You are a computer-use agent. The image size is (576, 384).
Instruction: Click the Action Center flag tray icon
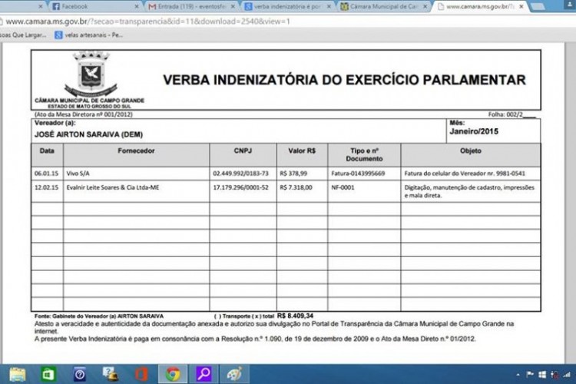[530, 375]
